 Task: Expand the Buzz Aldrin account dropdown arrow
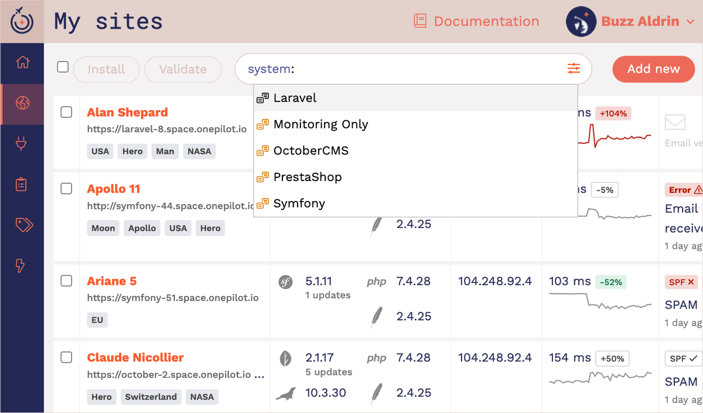[690, 22]
